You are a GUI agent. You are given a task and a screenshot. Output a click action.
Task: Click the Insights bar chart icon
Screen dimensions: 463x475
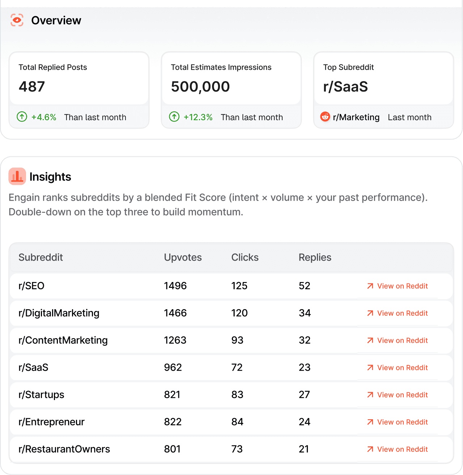(17, 177)
